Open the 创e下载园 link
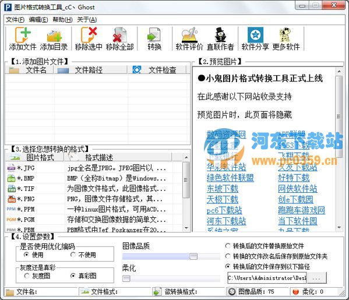Viewport: 349px width, 300px height. (295, 200)
